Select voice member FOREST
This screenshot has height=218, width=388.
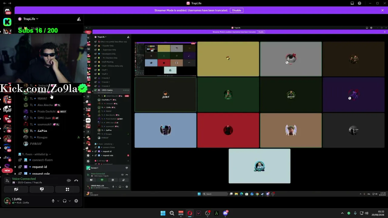click(36, 144)
